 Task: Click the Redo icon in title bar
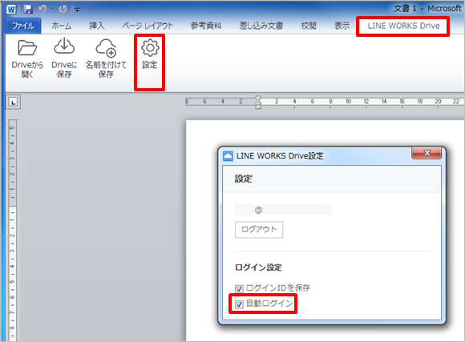pyautogui.click(x=63, y=9)
